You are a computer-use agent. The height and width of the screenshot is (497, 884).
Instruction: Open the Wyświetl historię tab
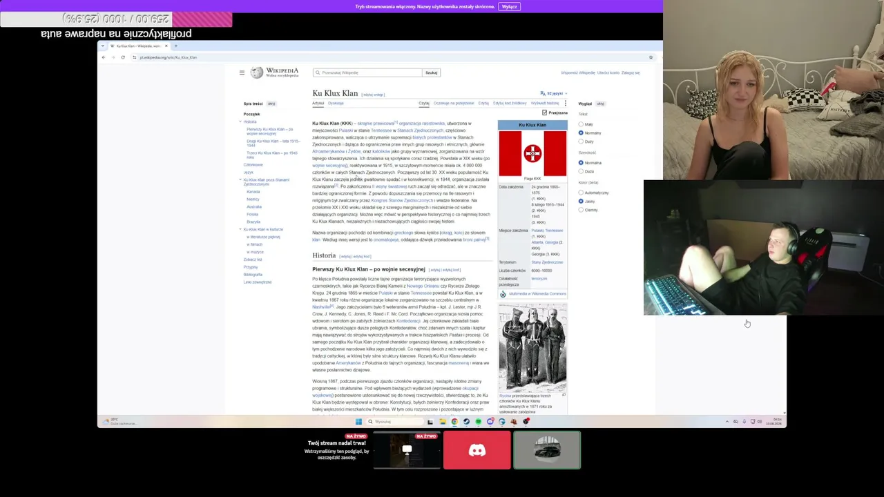545,104
